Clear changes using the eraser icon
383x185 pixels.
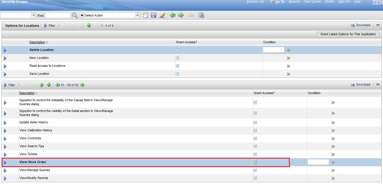(162, 15)
